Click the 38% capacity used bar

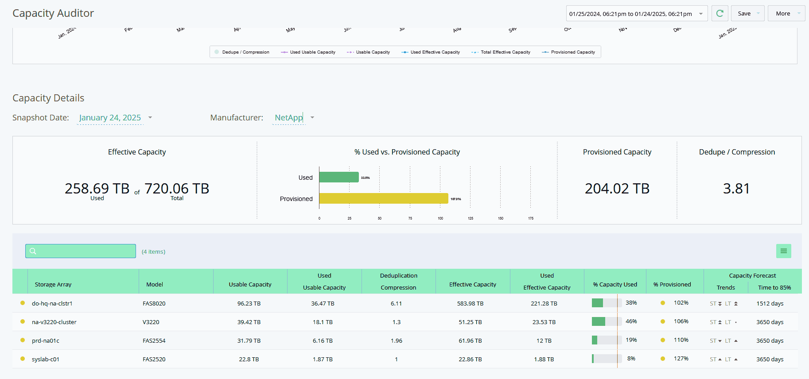click(x=607, y=303)
